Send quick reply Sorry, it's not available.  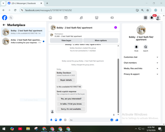pyautogui.click(x=71, y=109)
